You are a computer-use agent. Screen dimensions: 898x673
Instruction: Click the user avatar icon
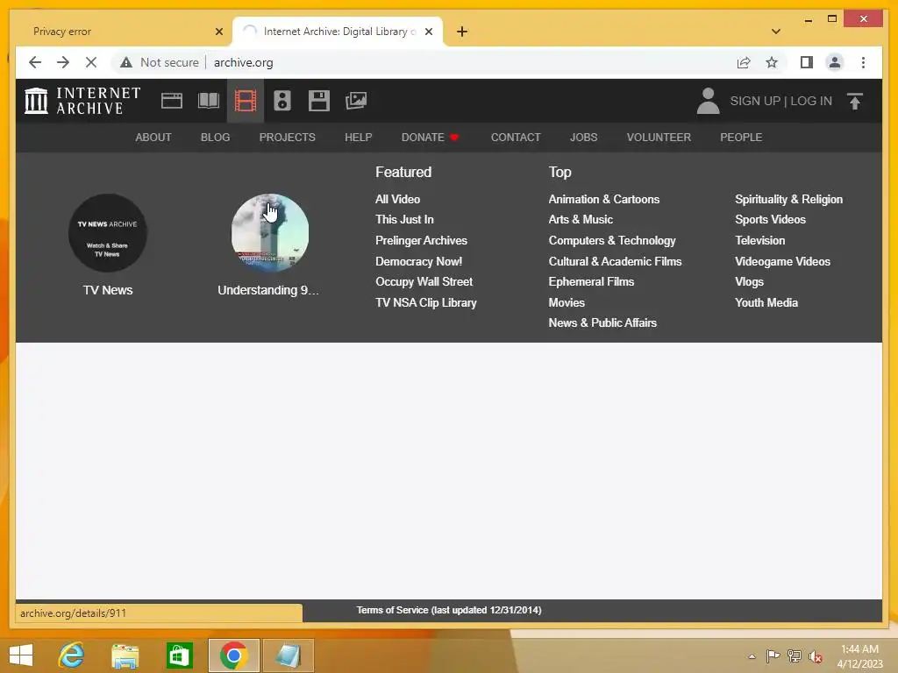(708, 101)
